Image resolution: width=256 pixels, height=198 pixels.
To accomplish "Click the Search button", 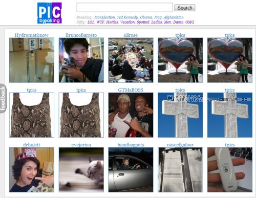I will pos(185,8).
